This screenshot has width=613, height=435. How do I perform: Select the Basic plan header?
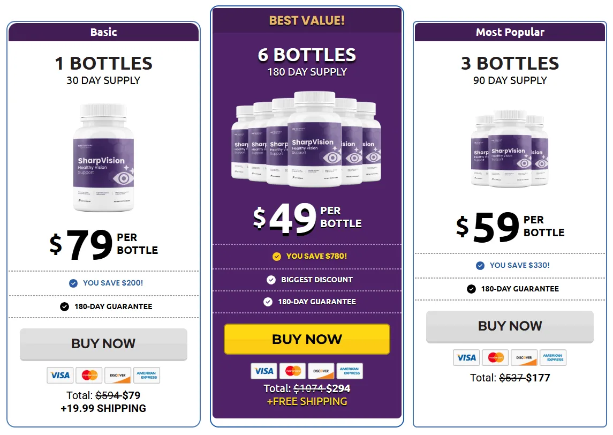[x=103, y=32]
